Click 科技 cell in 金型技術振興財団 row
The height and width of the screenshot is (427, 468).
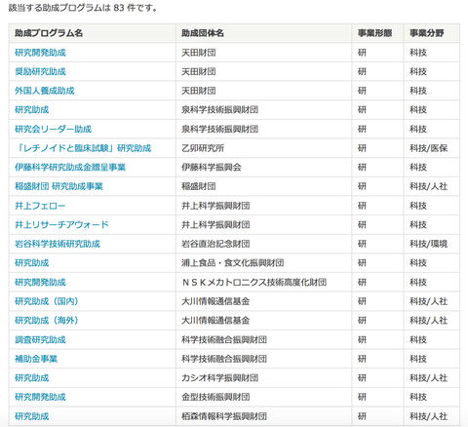point(432,397)
